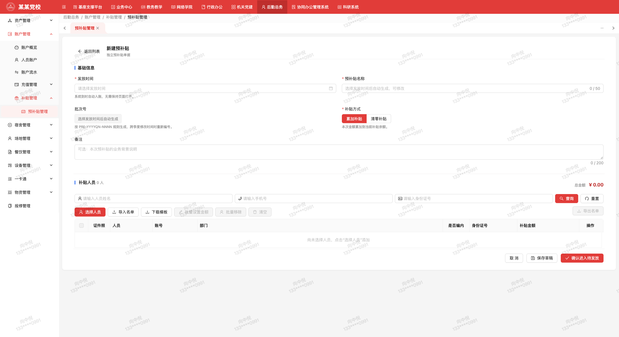Image resolution: width=619 pixels, height=337 pixels.
Task: Expand the 设备管理 sidebar menu
Action: (29, 165)
